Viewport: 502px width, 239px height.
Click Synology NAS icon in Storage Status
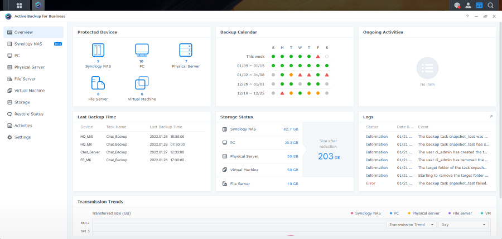[x=224, y=130]
